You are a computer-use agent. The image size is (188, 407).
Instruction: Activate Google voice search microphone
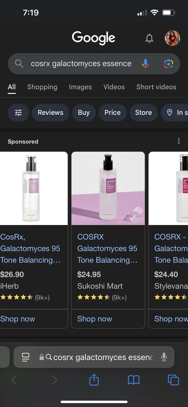pos(145,63)
